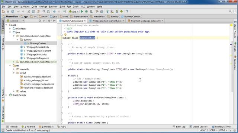
Task: Collapse the layout folder node
Action: pyautogui.click(x=14, y=73)
